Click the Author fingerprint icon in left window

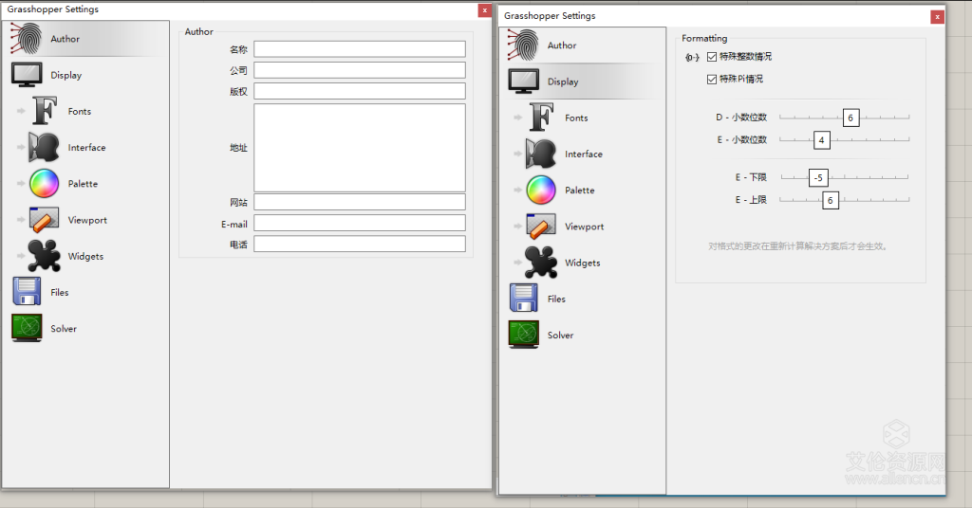pyautogui.click(x=26, y=38)
